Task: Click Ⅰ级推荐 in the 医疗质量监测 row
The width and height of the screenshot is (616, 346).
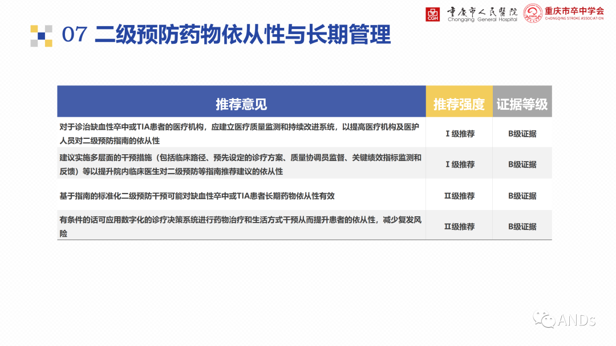Action: pos(460,134)
